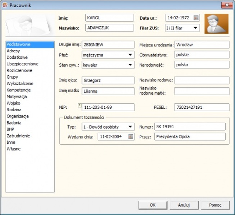Expand the Stan cyw. combo box

pyautogui.click(x=130, y=65)
